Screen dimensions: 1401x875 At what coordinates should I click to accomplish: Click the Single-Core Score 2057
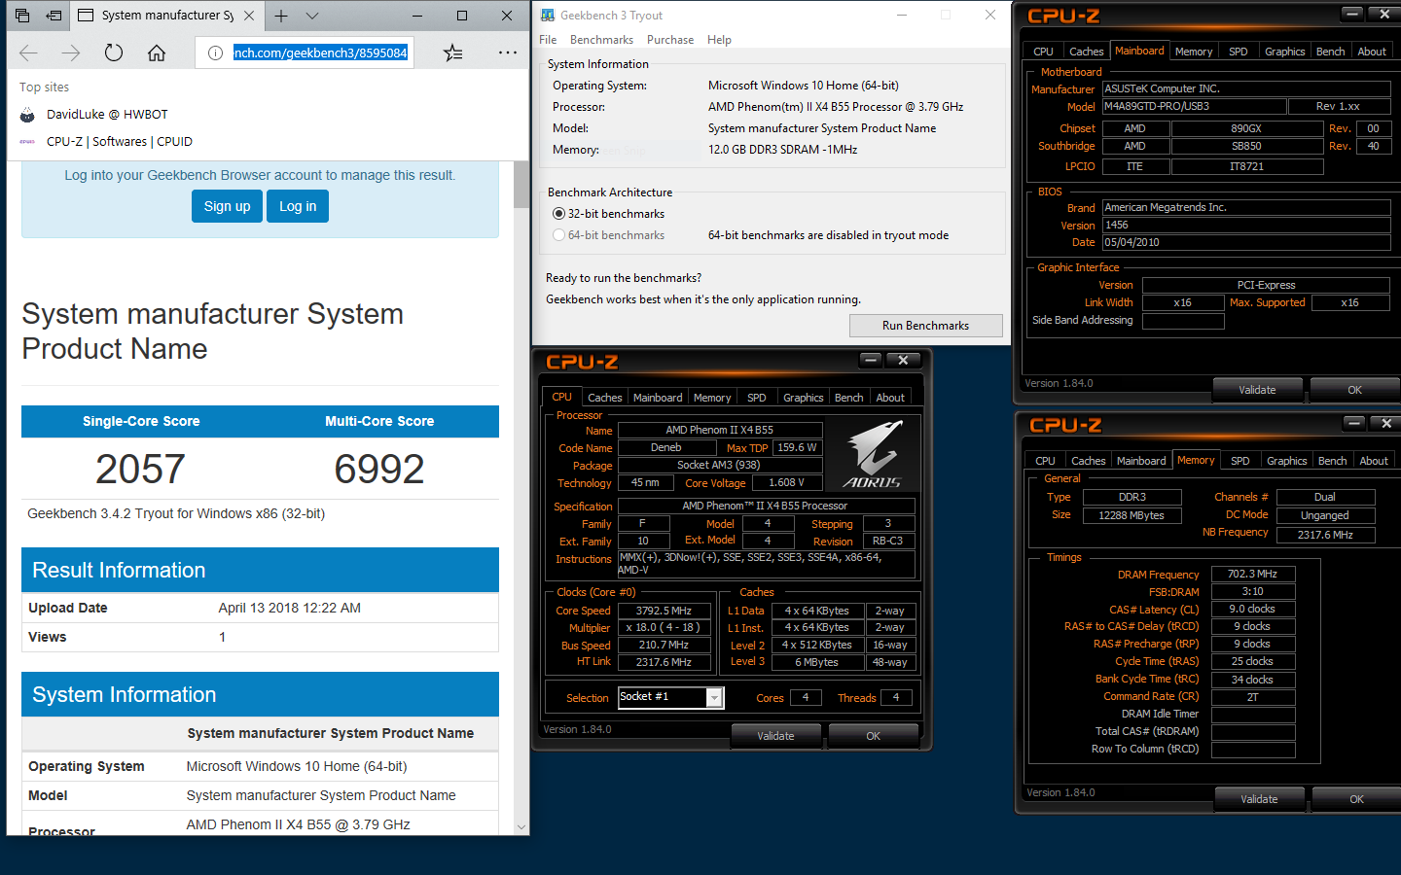(x=140, y=469)
